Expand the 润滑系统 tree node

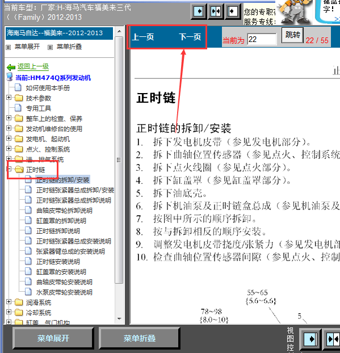9,302
